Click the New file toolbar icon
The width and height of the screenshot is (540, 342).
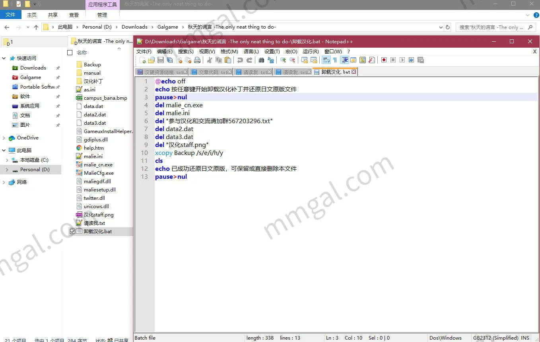click(x=142, y=60)
